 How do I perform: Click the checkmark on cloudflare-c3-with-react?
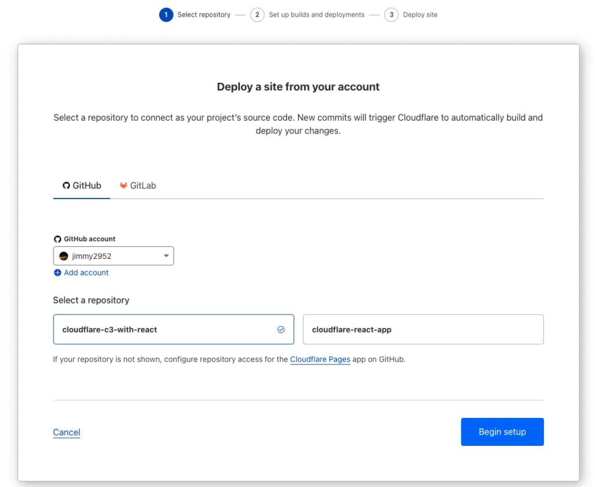[281, 329]
